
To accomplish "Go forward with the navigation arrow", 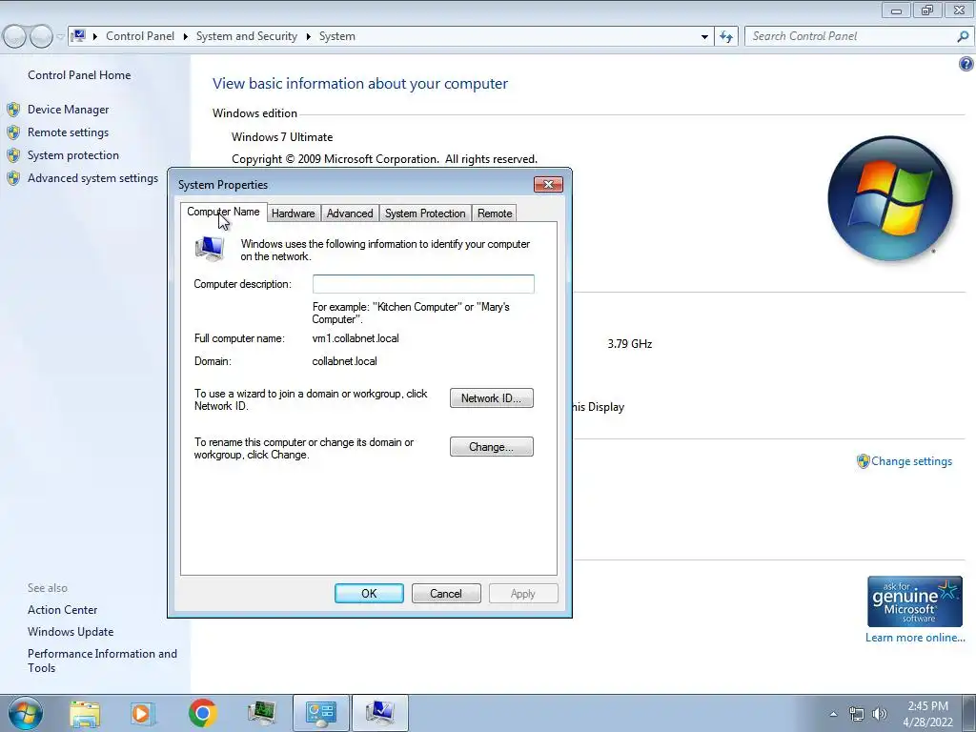I will point(41,37).
